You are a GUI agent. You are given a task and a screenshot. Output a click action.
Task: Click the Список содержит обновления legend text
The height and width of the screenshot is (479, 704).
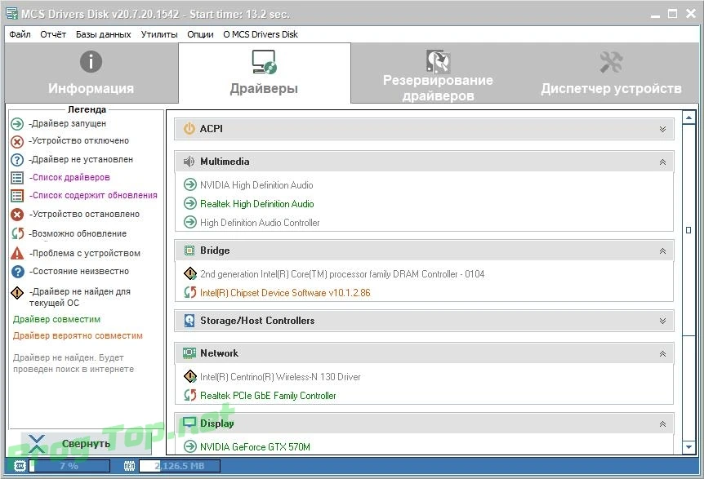(x=93, y=196)
